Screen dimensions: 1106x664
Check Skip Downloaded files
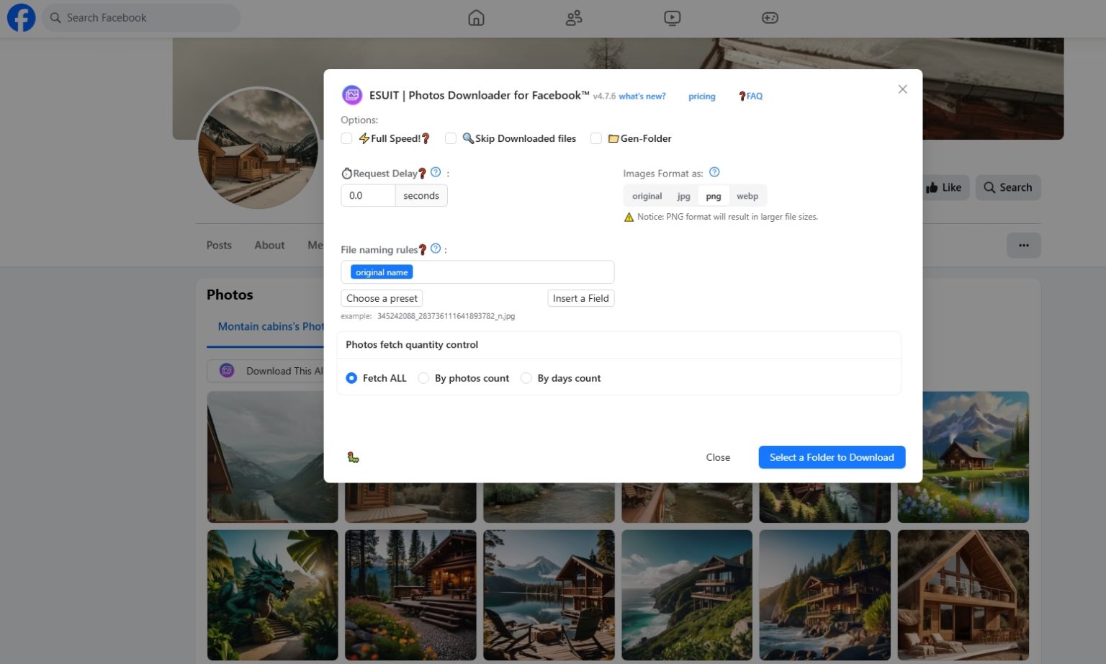coord(451,138)
